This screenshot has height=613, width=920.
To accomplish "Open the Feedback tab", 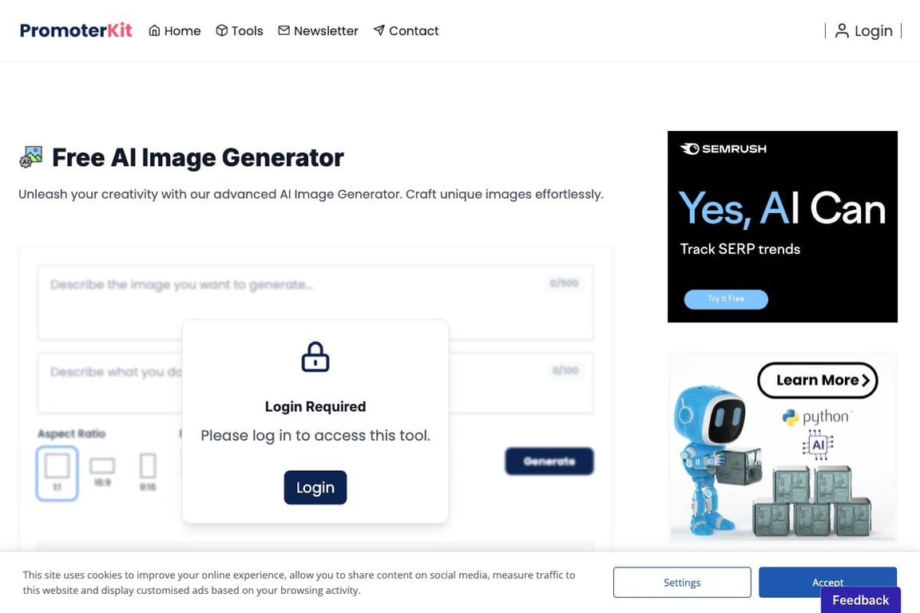I will 860,600.
